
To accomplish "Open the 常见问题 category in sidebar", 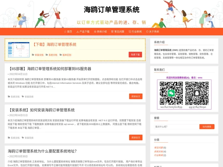I will 159,148.
